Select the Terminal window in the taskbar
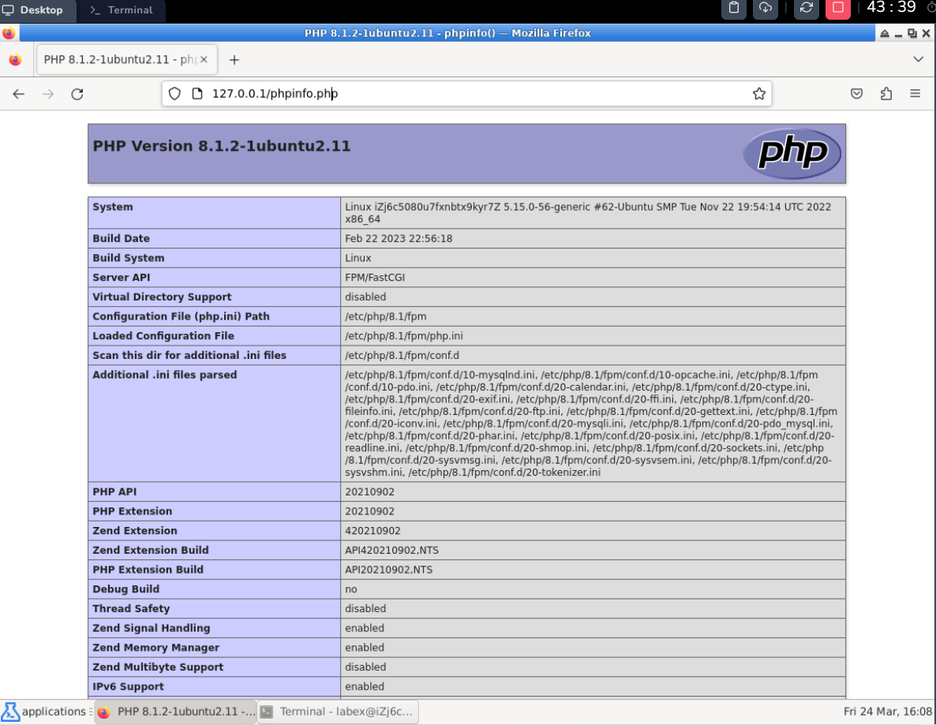 coord(338,711)
